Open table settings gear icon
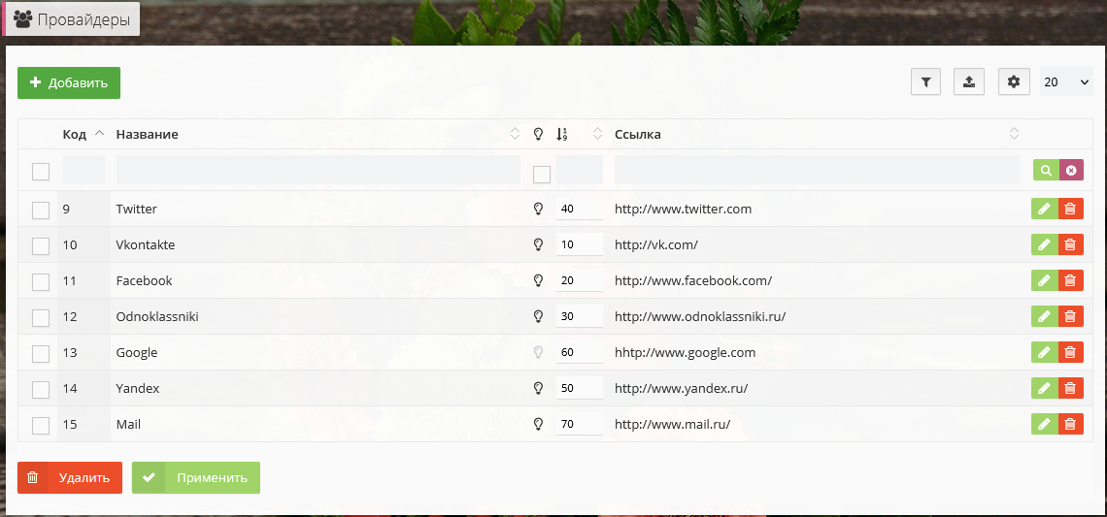1107x517 pixels. tap(1014, 82)
